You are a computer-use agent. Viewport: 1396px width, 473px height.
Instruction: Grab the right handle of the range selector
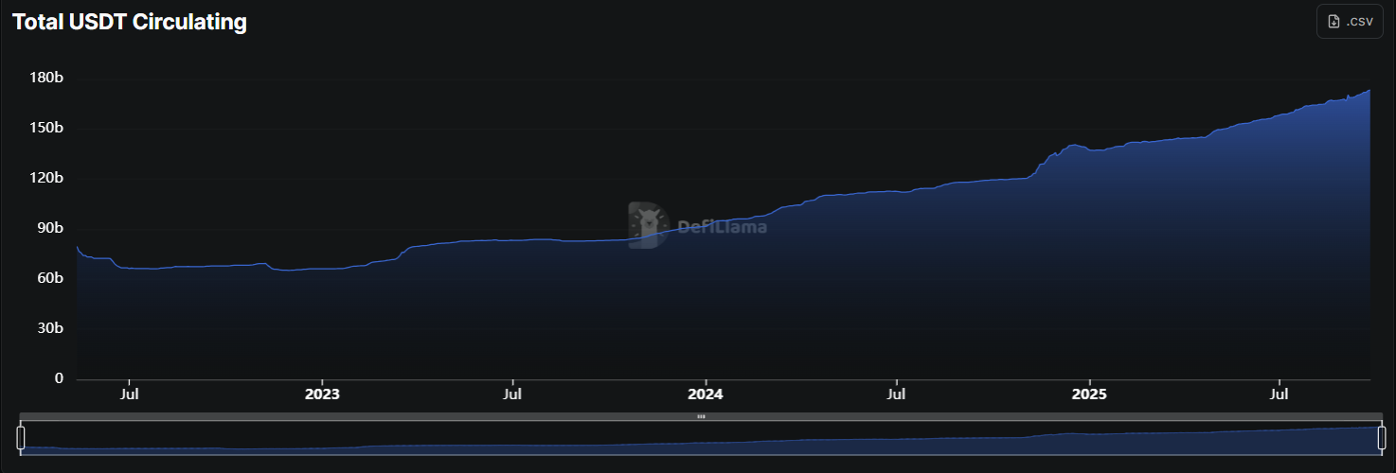1381,437
